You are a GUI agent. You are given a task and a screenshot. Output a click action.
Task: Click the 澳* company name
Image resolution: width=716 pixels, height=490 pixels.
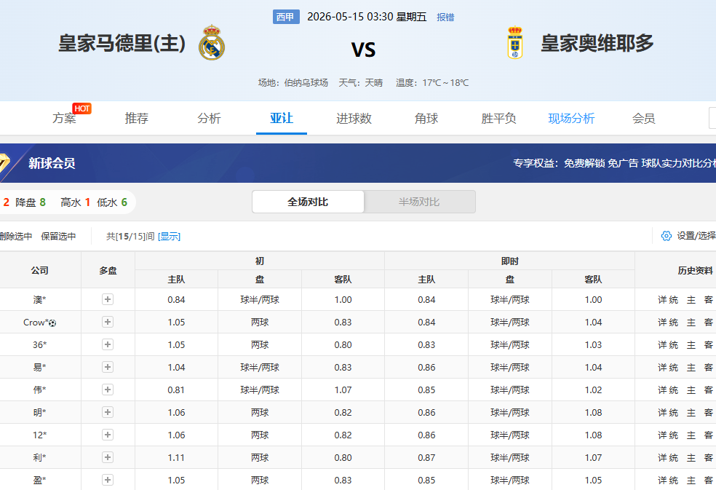click(x=40, y=300)
